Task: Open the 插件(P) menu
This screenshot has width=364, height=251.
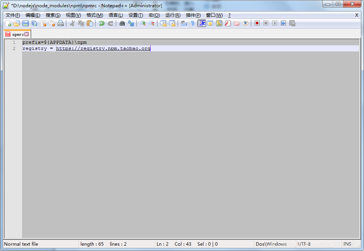Action: 193,15
